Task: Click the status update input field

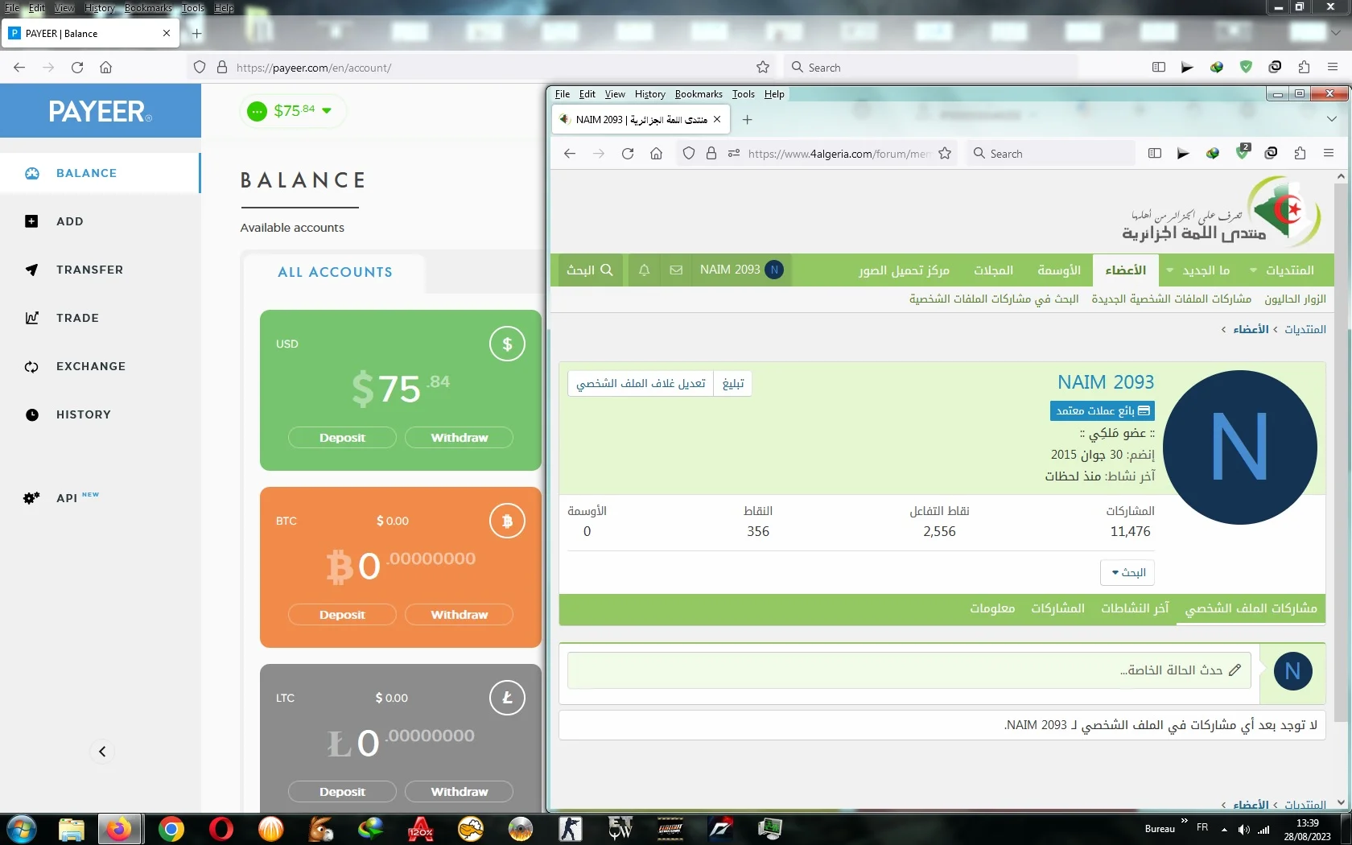Action: coord(909,670)
